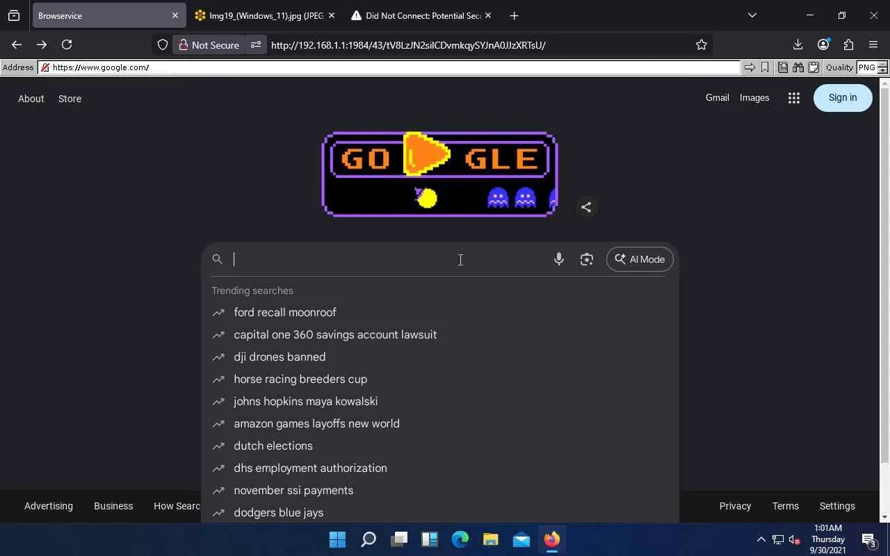Open the Settings footer menu
The width and height of the screenshot is (890, 556).
tap(837, 506)
